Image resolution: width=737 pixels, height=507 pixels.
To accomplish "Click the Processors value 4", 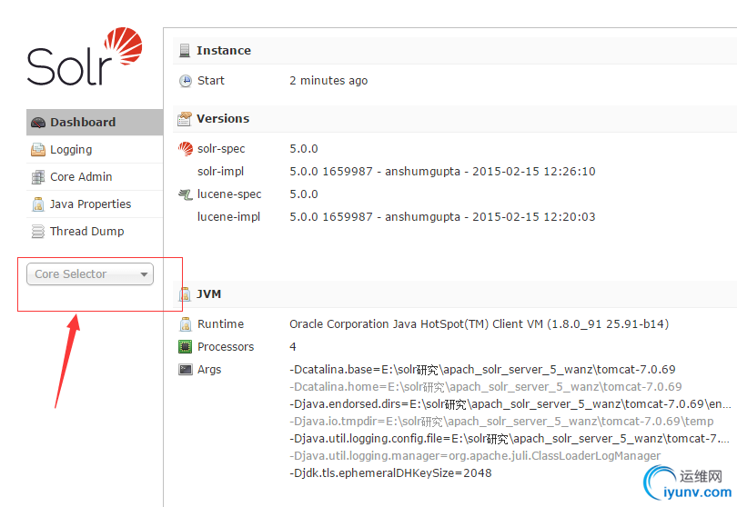I will click(x=293, y=347).
